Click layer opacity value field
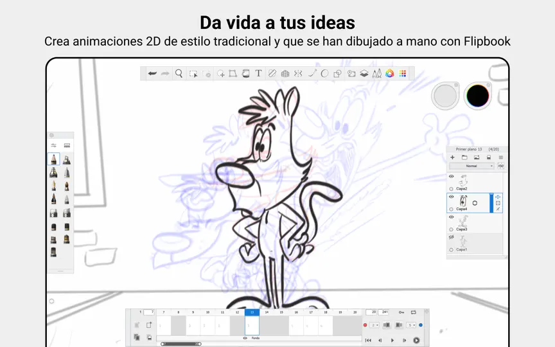Viewport: 555px width, 347px height. coord(500,166)
